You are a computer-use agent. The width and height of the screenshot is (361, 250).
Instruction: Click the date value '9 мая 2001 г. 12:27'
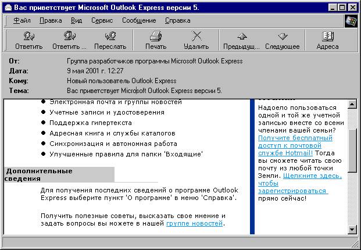(x=95, y=71)
